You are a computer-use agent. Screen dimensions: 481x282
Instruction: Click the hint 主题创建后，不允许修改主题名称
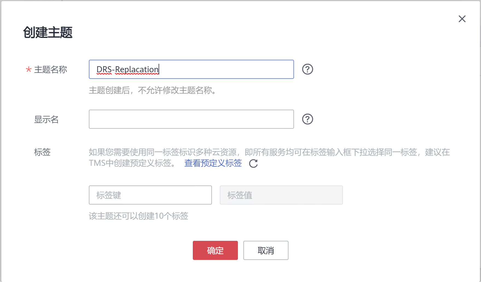[153, 90]
